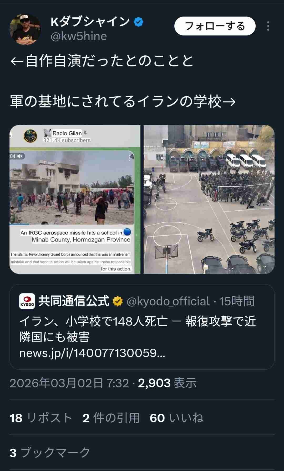Tap the blue verified badge next to Kダブシャイン
Image resolution: width=284 pixels, height=471 pixels.
(x=139, y=22)
